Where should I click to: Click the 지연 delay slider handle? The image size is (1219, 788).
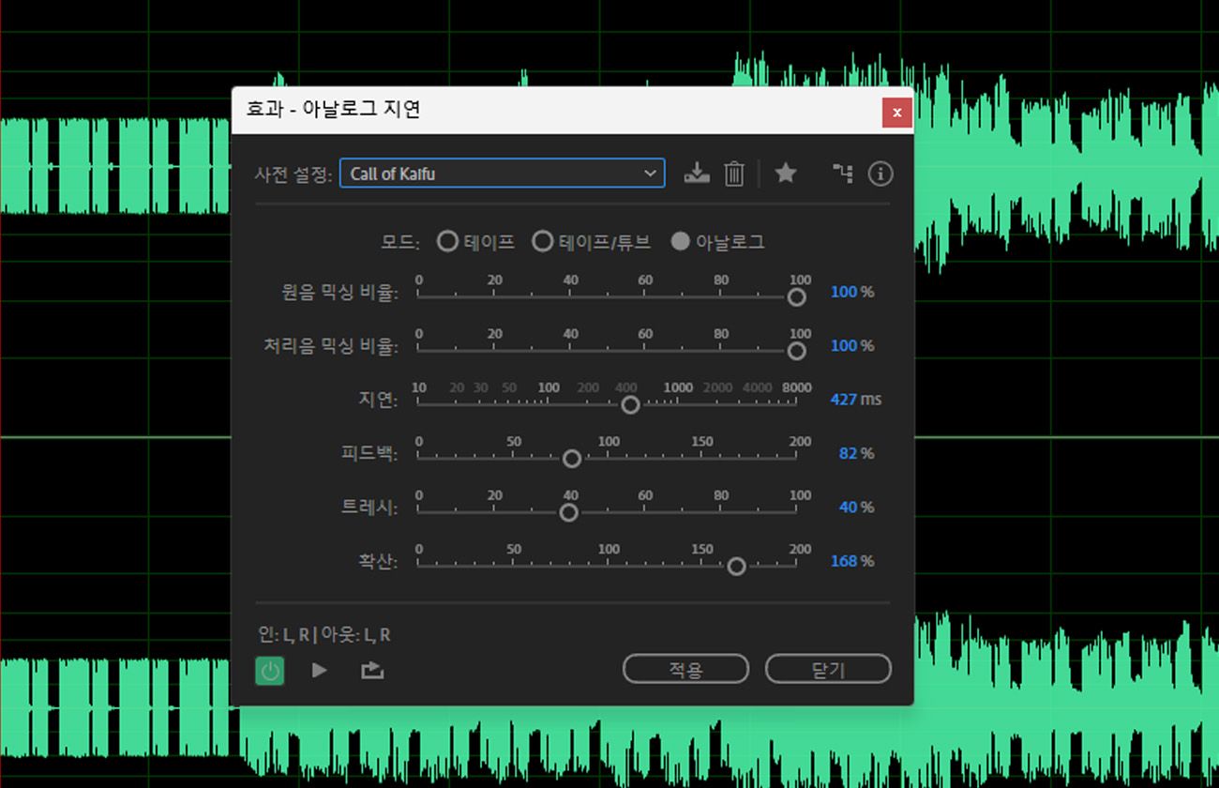pos(630,404)
